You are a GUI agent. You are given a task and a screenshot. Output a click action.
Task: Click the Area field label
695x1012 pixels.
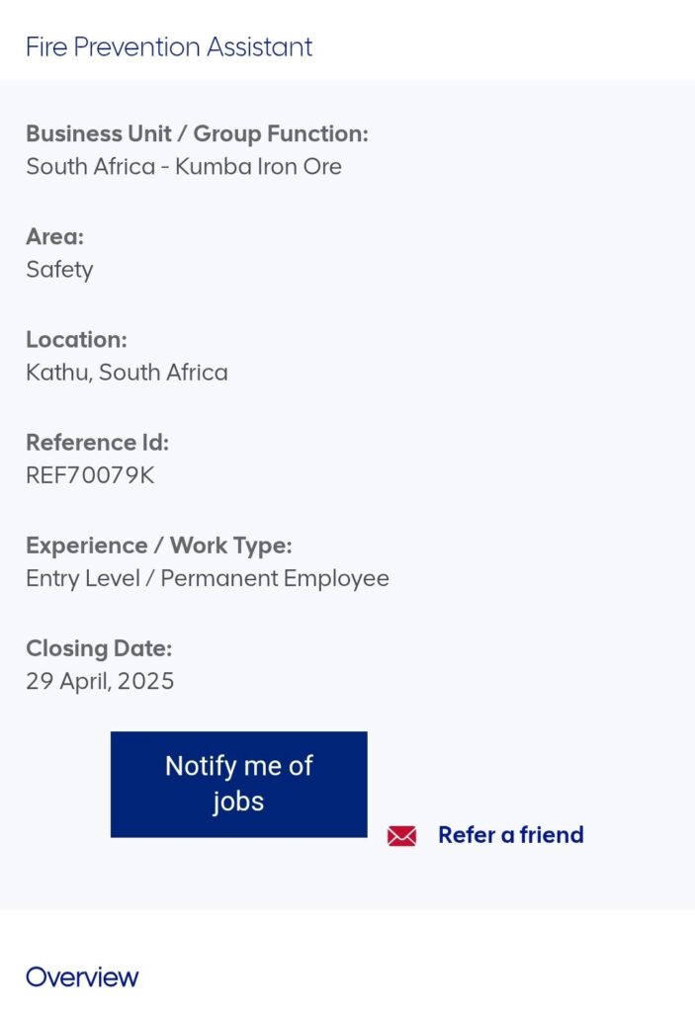tap(54, 236)
